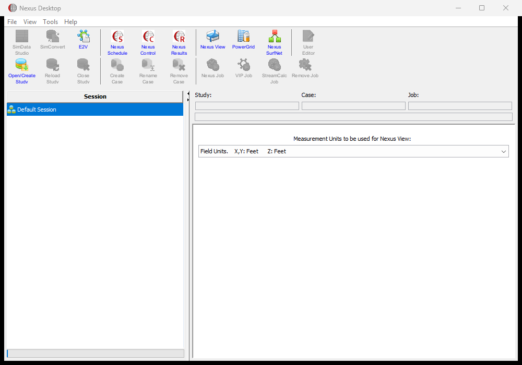
Task: Add a VIP Job
Action: tap(244, 68)
